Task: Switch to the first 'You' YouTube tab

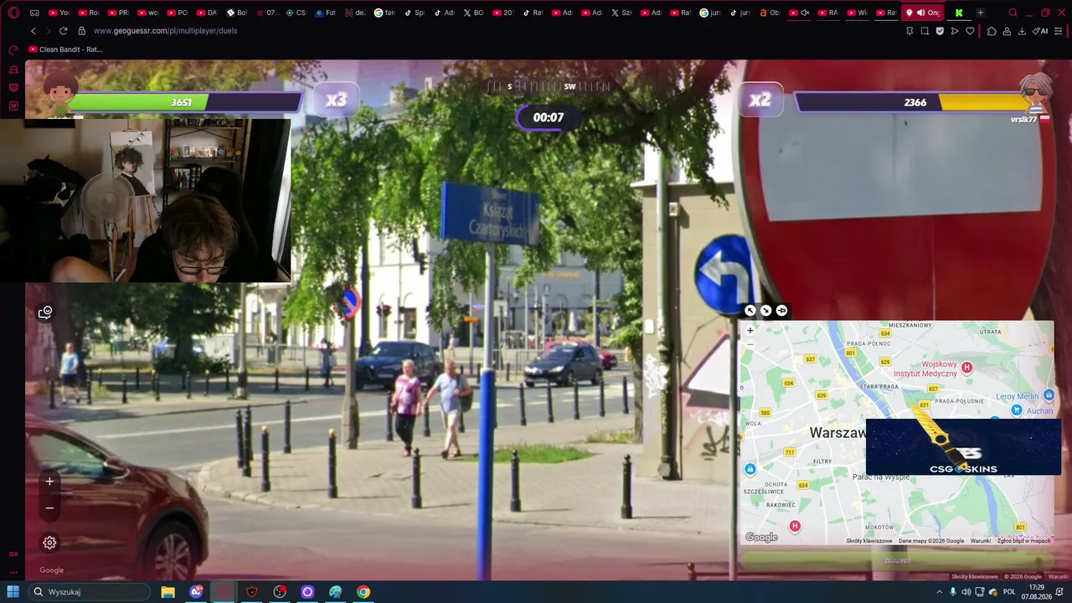Action: click(59, 13)
